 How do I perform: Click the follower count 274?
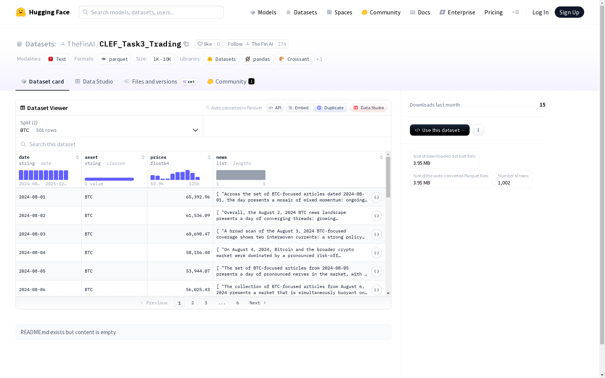click(x=282, y=44)
